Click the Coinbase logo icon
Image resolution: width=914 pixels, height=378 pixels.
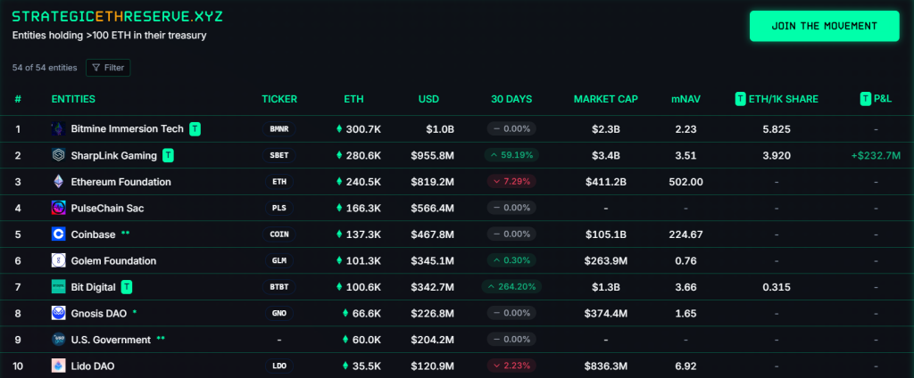pos(58,234)
